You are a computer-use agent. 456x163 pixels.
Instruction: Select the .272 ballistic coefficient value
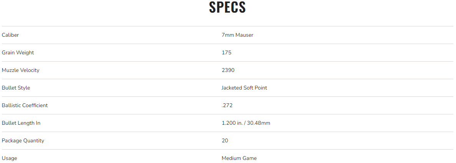pos(227,105)
